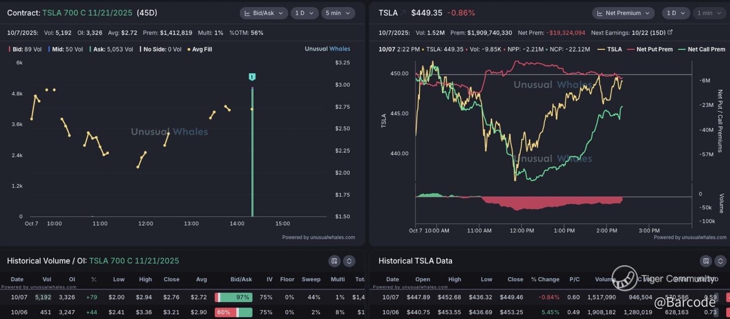Click the columns icon in Historical Volume panel
730x319 pixels.
click(335, 261)
